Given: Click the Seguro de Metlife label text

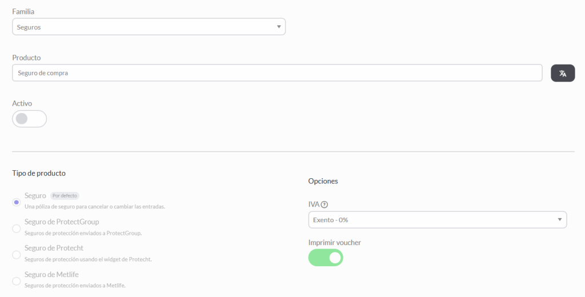Looking at the screenshot, I should coord(51,274).
